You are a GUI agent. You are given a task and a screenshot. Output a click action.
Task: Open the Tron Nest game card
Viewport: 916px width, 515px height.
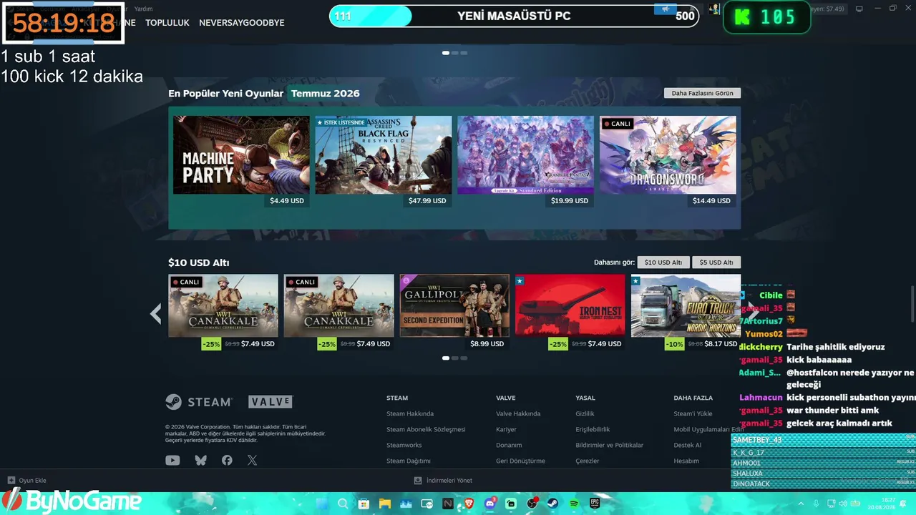point(570,305)
